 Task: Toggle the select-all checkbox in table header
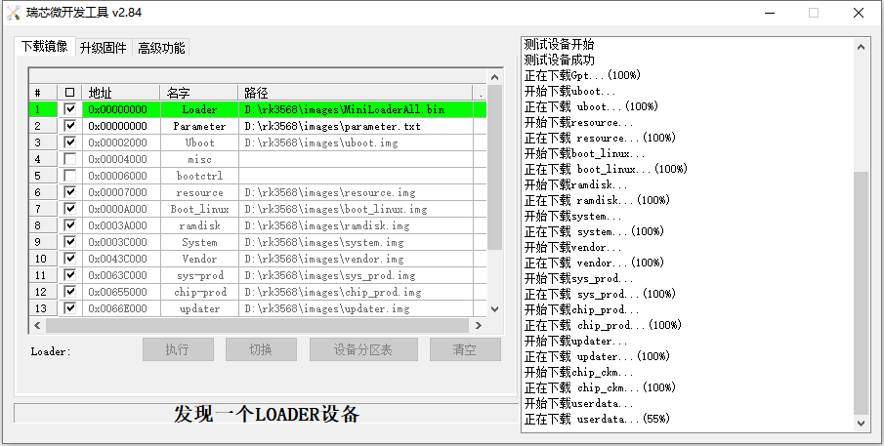point(70,93)
